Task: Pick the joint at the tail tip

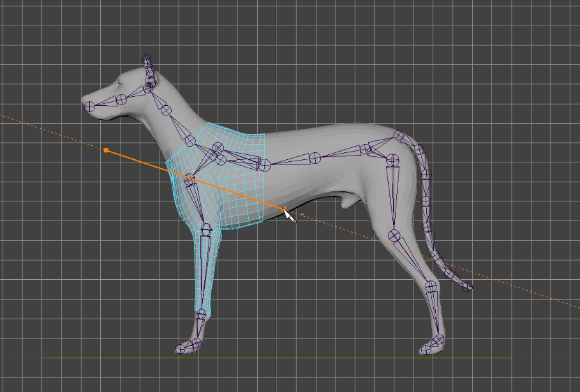Action: tap(468, 288)
